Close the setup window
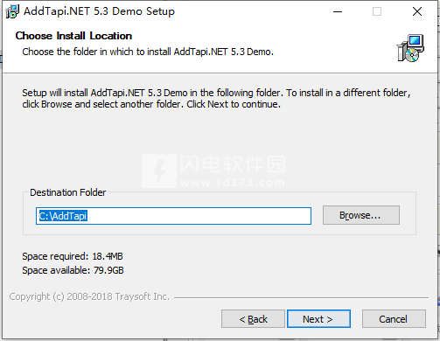 tap(417, 11)
